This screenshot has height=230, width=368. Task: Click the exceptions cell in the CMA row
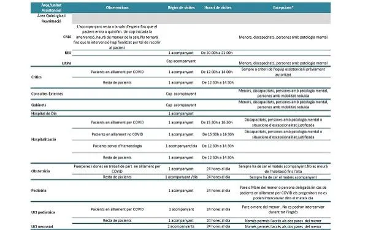[x=283, y=37]
